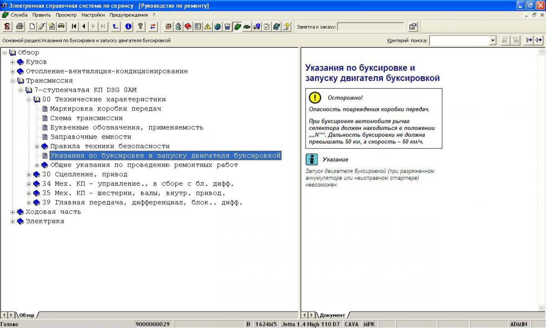Open the Критерий поиска dropdown arrow
The height and width of the screenshot is (328, 546).
(x=492, y=40)
